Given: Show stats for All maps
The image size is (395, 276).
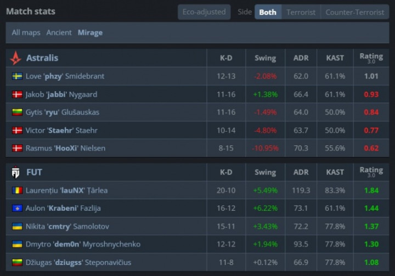Looking at the screenshot, I should tap(26, 32).
